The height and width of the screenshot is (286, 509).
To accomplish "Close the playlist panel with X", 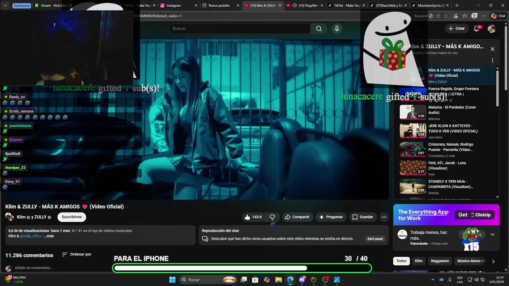I will pos(492,49).
